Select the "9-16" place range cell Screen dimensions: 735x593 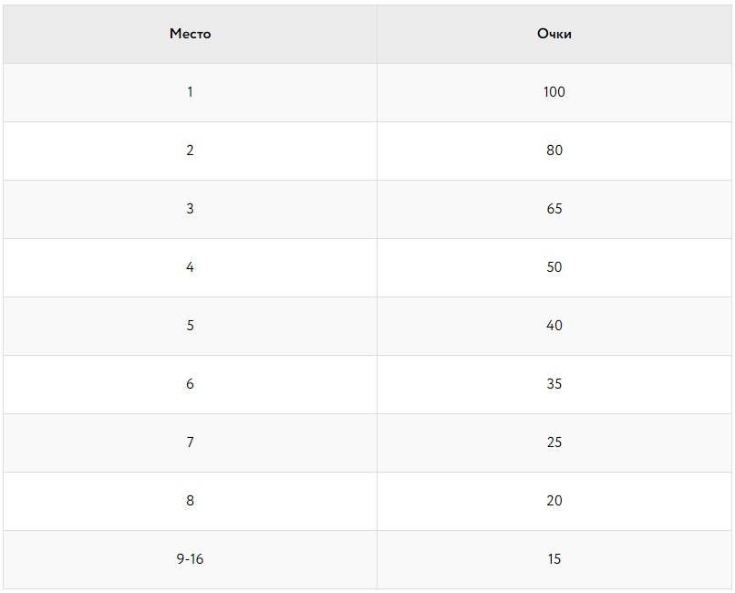pyautogui.click(x=190, y=559)
